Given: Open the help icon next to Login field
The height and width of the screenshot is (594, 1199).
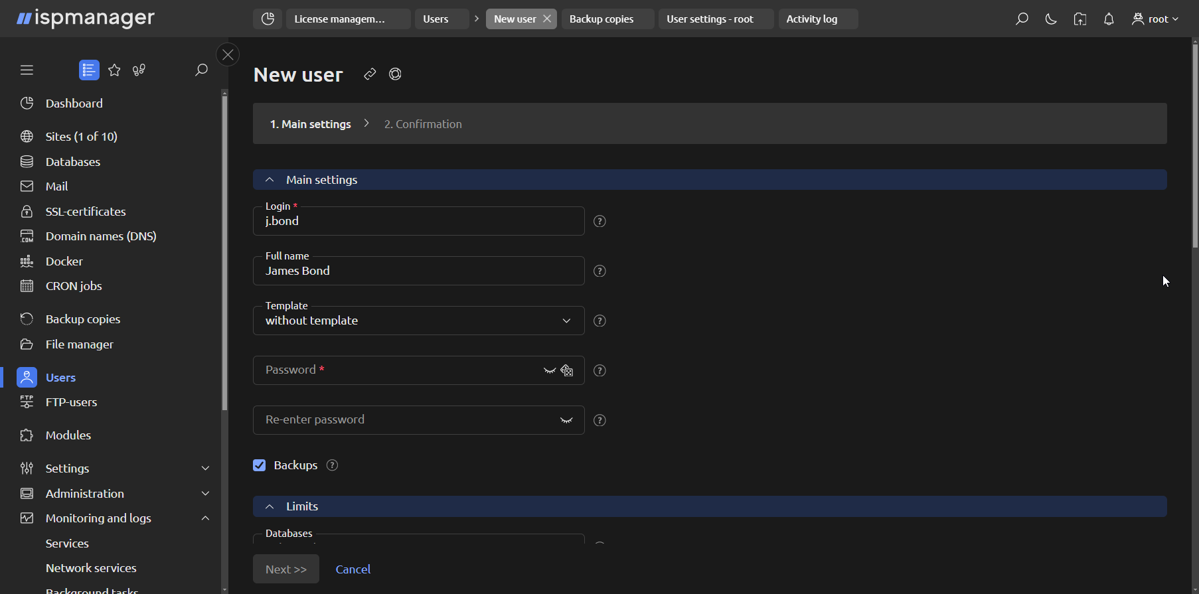Looking at the screenshot, I should pyautogui.click(x=599, y=222).
